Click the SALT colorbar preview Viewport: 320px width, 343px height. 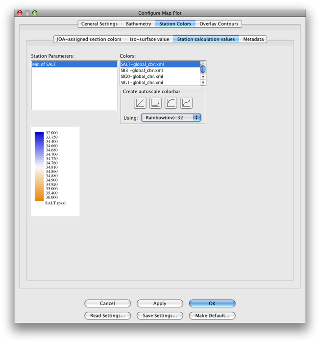(55, 171)
